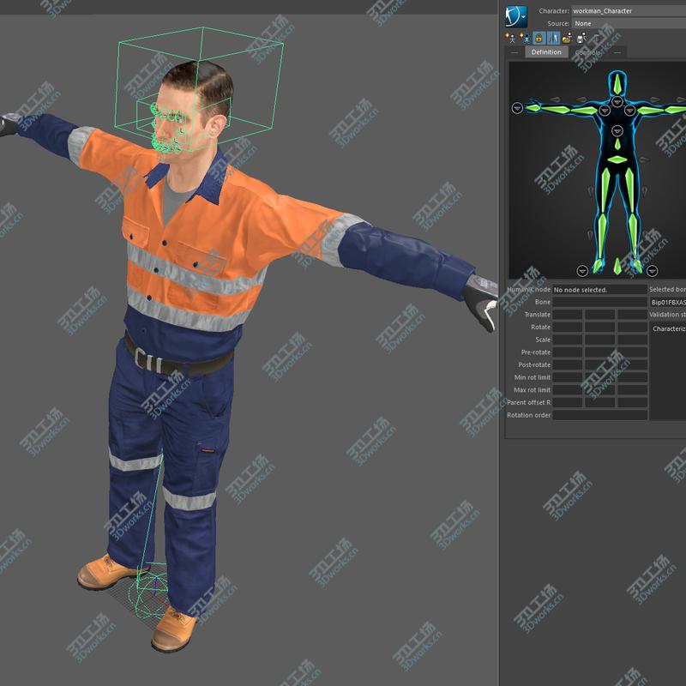Expand the right hand detail arrow
This screenshot has height=686, width=686.
pos(517,108)
